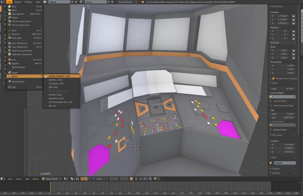
Task: Select FBX (.fbx) export option
Action: [53, 87]
